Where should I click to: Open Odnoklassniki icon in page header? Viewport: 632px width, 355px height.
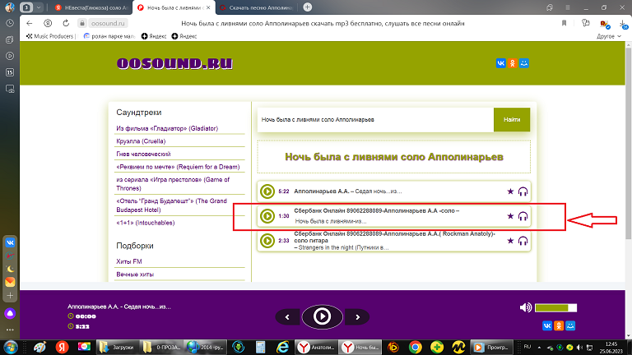tap(513, 63)
